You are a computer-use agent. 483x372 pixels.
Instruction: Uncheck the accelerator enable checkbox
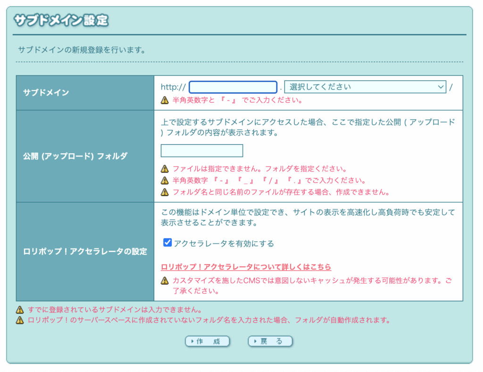coord(167,243)
